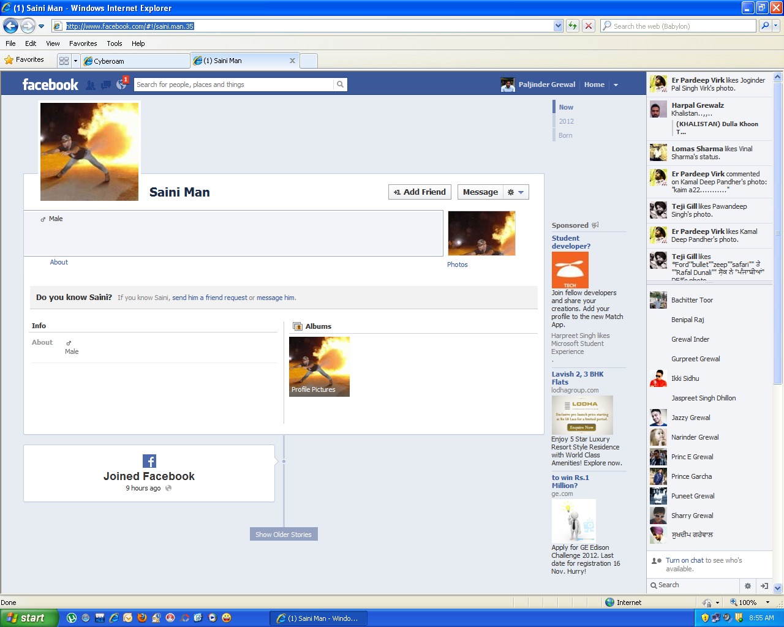
Task: Open chat with Prince Garcha
Action: pyautogui.click(x=709, y=476)
